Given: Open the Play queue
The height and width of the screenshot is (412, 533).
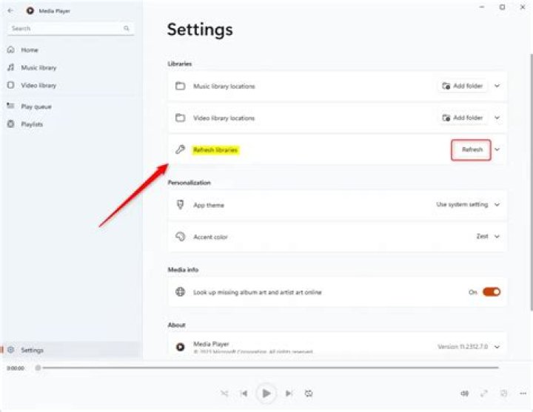Looking at the screenshot, I should [71, 107].
